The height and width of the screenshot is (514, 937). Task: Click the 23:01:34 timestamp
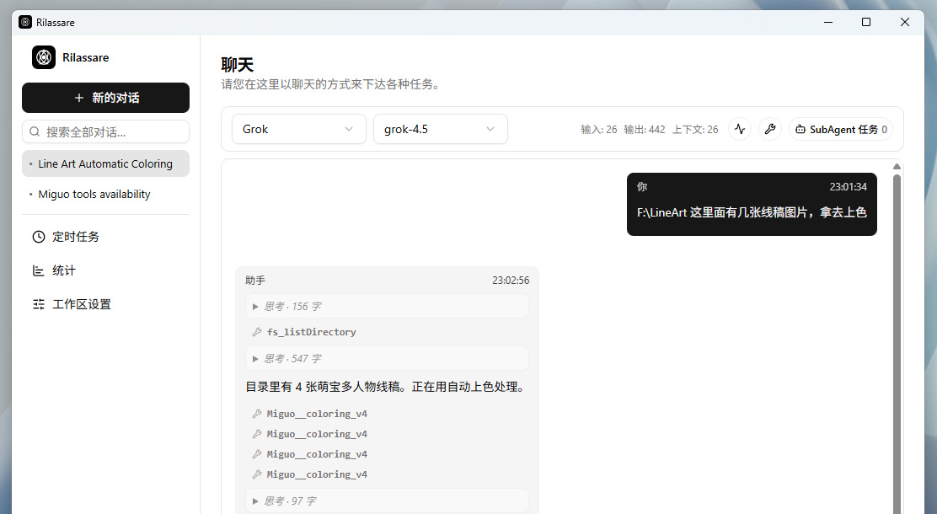848,187
